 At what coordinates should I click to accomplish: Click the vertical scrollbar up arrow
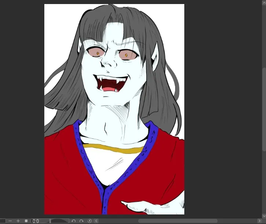tap(264, 2)
